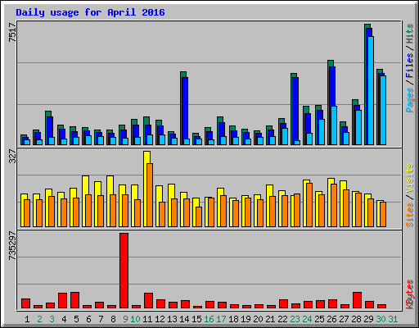Click the red KBytes bar for day 28
Screen dimensions: 419x328
coord(357,300)
